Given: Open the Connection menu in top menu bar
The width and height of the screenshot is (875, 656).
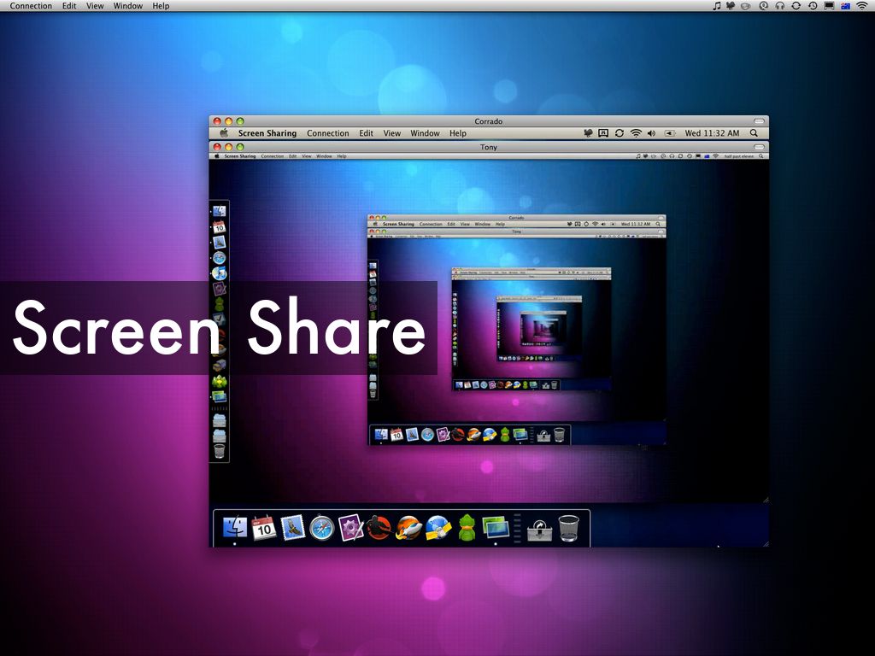Looking at the screenshot, I should 31,6.
